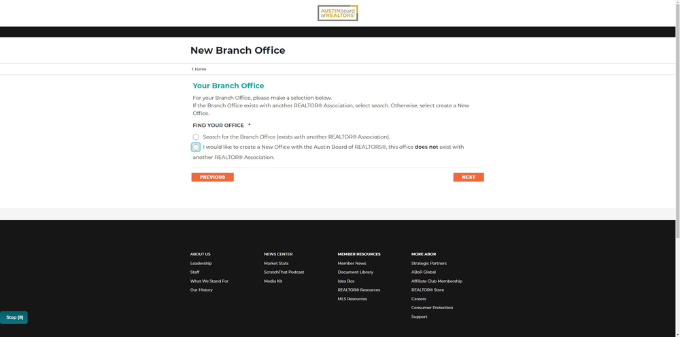Image resolution: width=680 pixels, height=337 pixels.
Task: Open Our History footer link
Action: 201,290
